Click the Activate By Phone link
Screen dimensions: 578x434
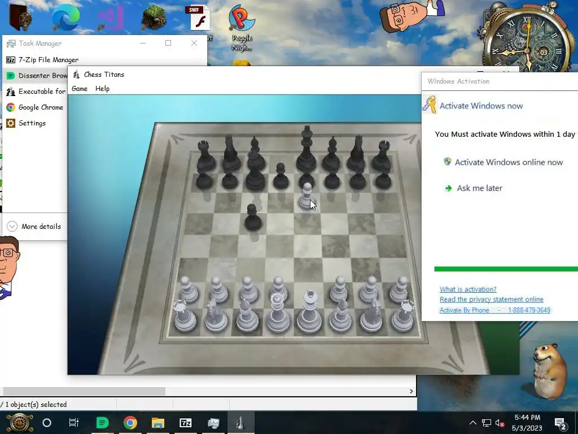point(494,310)
